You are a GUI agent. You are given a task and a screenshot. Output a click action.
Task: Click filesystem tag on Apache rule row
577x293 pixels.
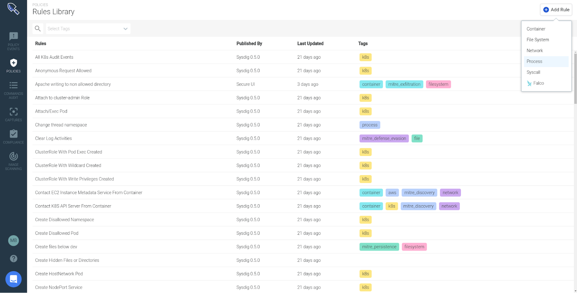[438, 84]
